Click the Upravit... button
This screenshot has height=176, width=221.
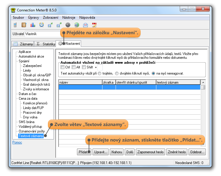100,152
